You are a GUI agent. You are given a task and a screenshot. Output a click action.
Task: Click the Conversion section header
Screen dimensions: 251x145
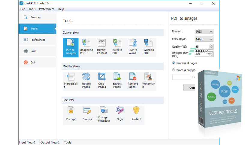coord(113,32)
